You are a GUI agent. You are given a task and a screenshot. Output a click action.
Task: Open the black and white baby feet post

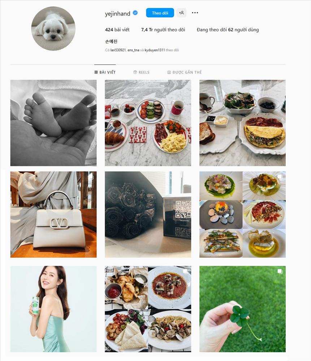53,123
